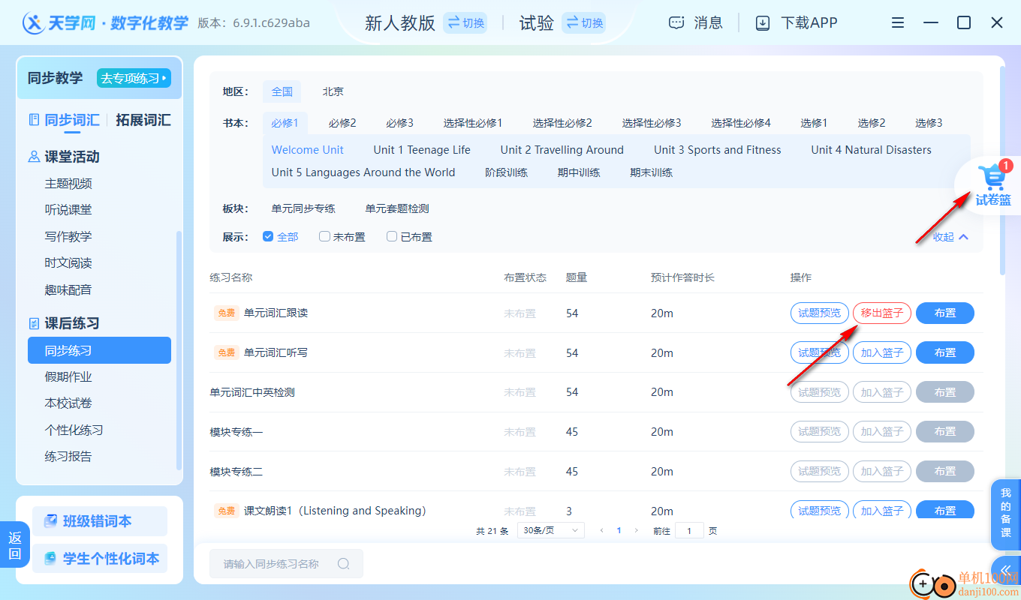This screenshot has width=1021, height=600.
Task: Collapse filters with 收起 chevron
Action: click(950, 237)
